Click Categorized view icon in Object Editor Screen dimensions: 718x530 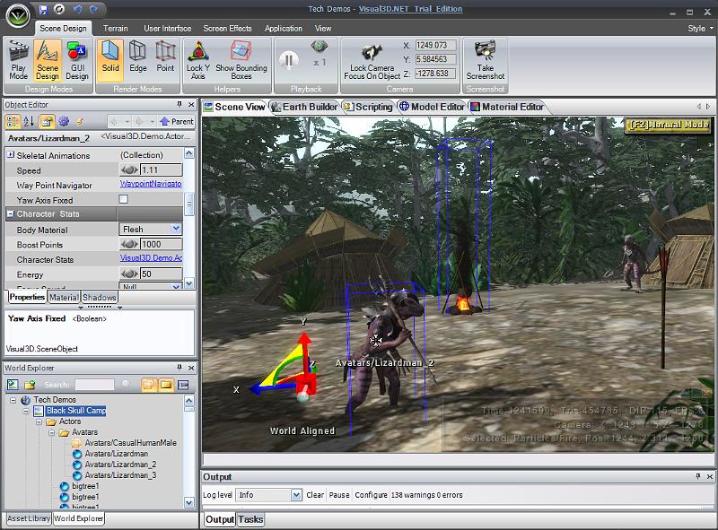pos(13,121)
